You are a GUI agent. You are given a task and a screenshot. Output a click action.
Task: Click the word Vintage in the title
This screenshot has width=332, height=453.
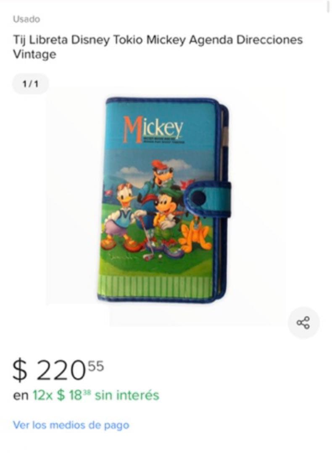pyautogui.click(x=34, y=54)
